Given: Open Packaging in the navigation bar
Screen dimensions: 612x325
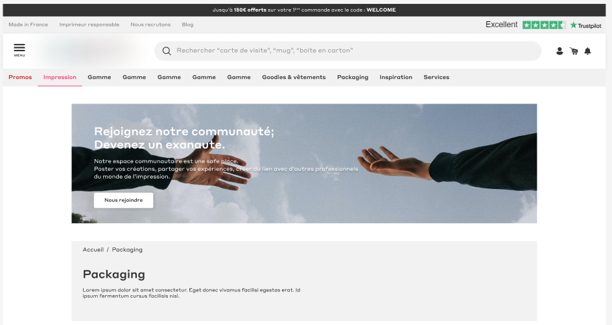Looking at the screenshot, I should [x=353, y=77].
